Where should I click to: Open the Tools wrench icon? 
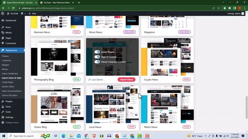point(3,112)
